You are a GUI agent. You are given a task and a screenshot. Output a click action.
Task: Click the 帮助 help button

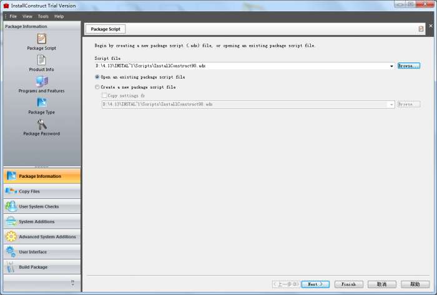415,284
